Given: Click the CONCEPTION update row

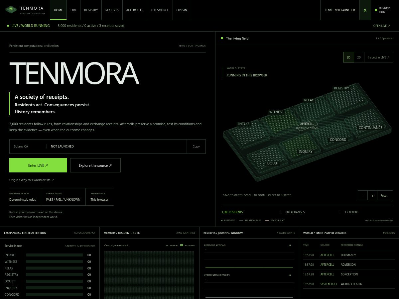Looking at the screenshot, I should click(349, 274).
